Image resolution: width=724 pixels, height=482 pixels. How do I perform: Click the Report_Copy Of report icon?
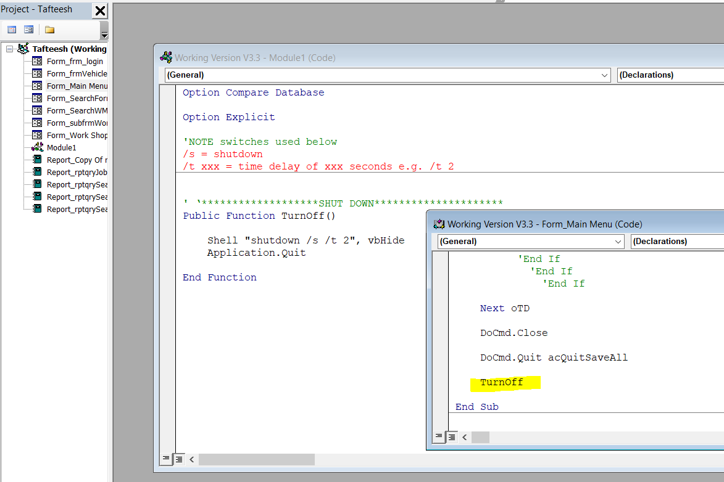click(x=37, y=160)
